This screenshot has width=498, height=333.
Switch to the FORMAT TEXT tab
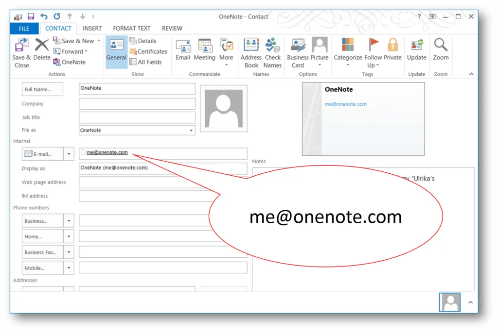point(131,28)
